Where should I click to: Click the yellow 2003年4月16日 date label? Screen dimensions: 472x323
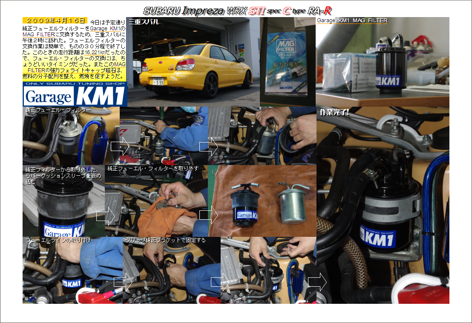coord(55,20)
